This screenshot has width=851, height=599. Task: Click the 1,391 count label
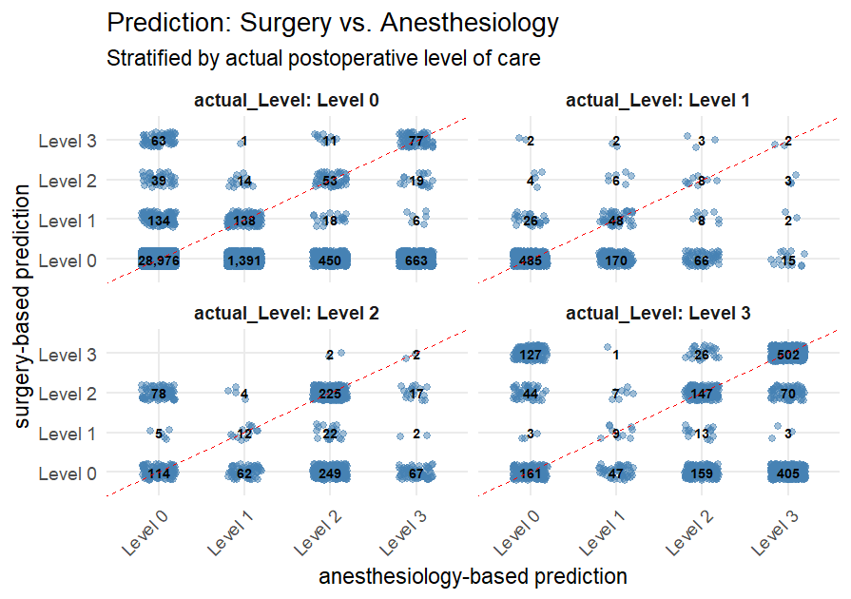tap(244, 260)
